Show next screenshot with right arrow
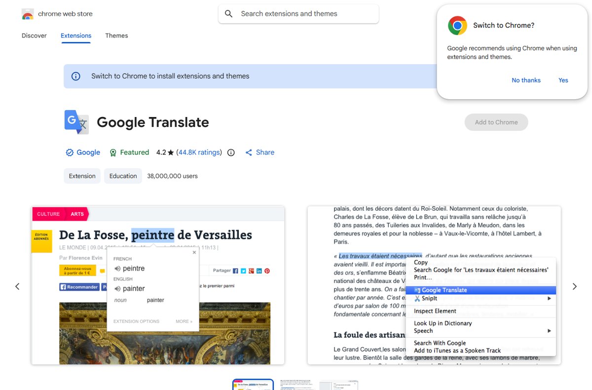The height and width of the screenshot is (390, 592). [574, 286]
